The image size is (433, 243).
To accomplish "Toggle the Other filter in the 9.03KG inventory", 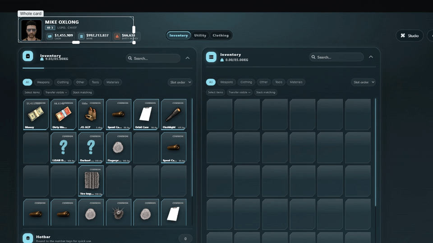I will [80, 82].
